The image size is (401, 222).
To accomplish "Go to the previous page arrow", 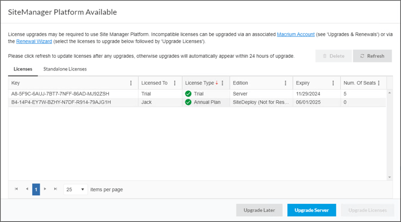I will (x=27, y=189).
